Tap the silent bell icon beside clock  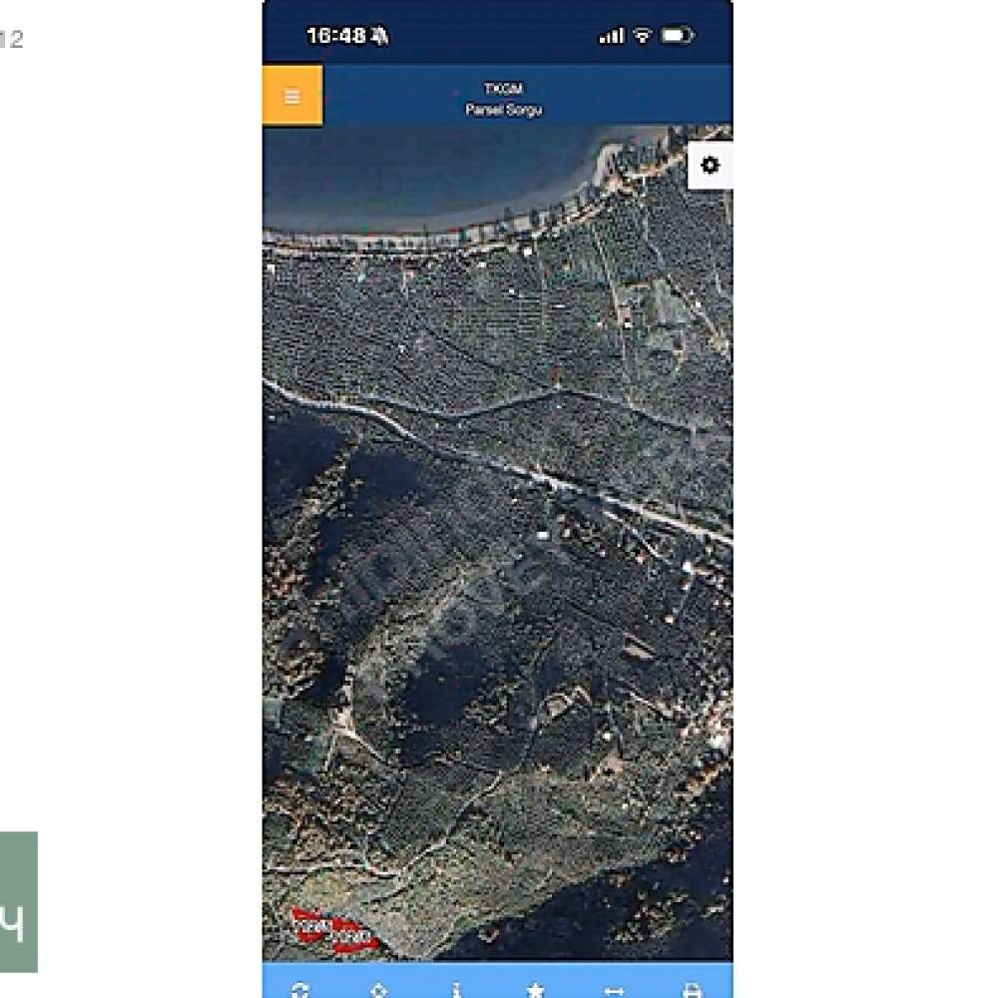[x=380, y=36]
